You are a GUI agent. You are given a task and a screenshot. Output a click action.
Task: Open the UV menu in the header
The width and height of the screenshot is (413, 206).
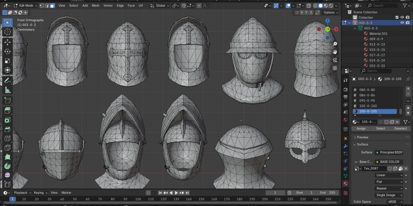[x=141, y=6]
